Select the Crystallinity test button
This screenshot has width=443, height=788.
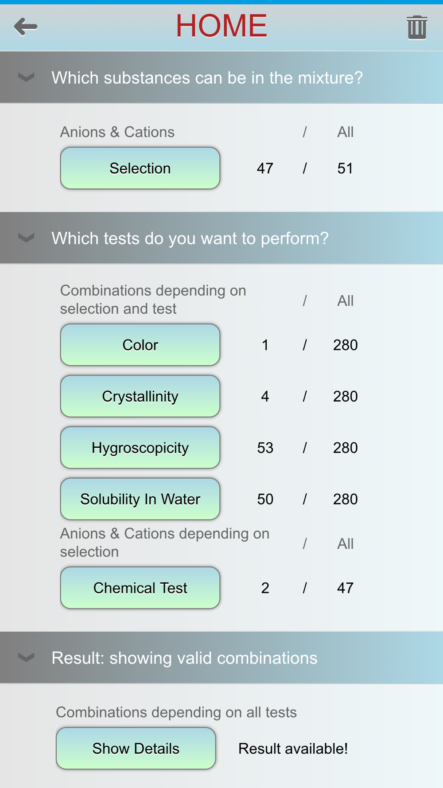(140, 396)
